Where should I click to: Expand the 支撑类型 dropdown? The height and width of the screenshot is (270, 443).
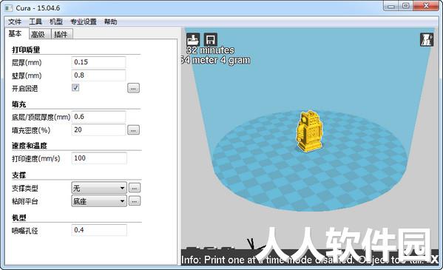point(99,188)
